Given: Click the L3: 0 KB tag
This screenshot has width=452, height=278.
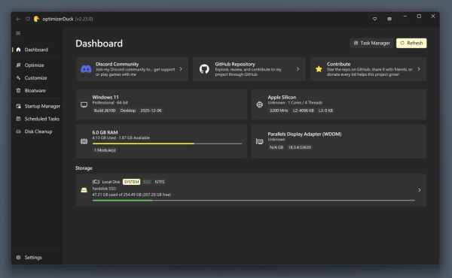Looking at the screenshot, I should [325, 110].
